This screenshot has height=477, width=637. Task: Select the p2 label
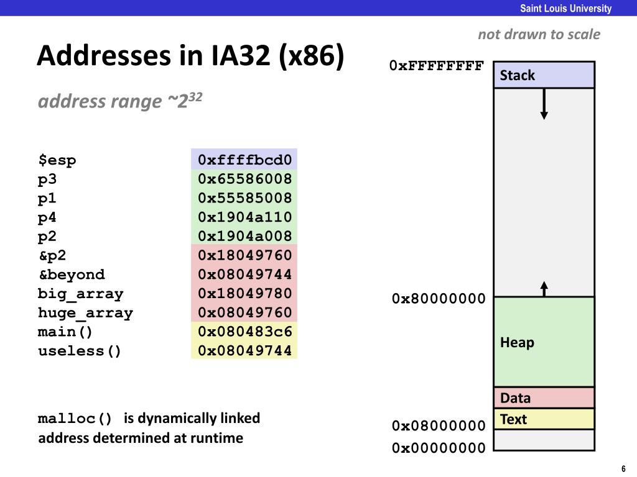(47, 237)
